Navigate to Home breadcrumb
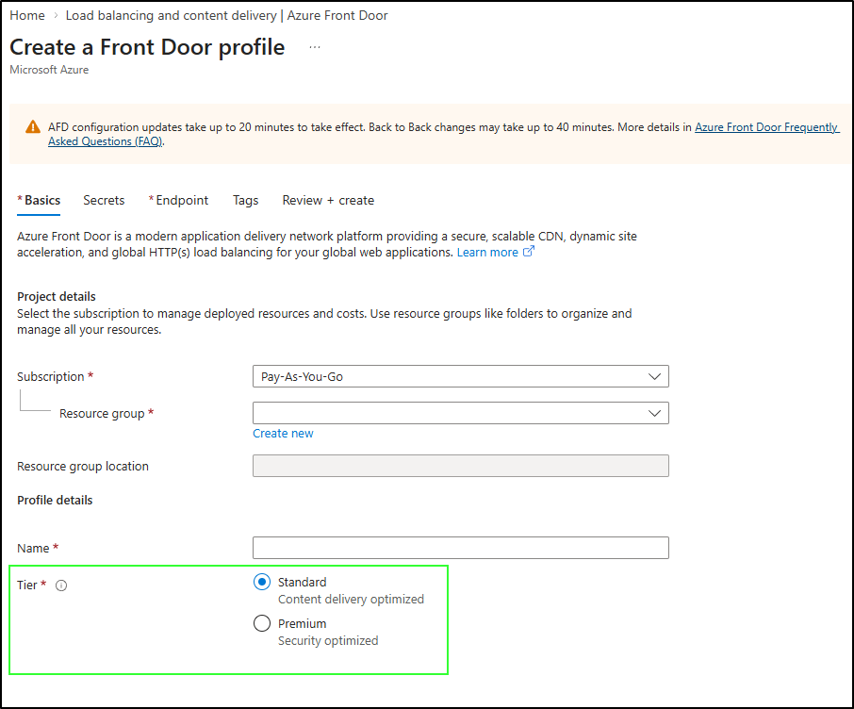 [x=27, y=15]
